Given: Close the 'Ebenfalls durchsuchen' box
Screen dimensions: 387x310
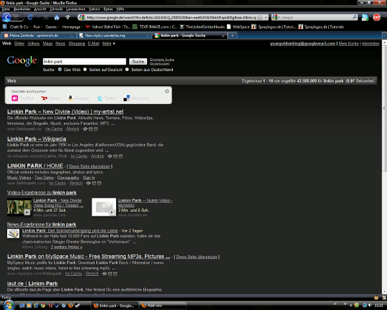Looking at the screenshot, I should 167,91.
